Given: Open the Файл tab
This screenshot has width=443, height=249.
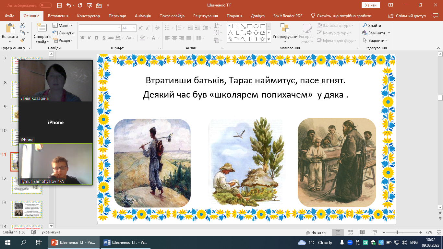Looking at the screenshot, I should pyautogui.click(x=10, y=16).
